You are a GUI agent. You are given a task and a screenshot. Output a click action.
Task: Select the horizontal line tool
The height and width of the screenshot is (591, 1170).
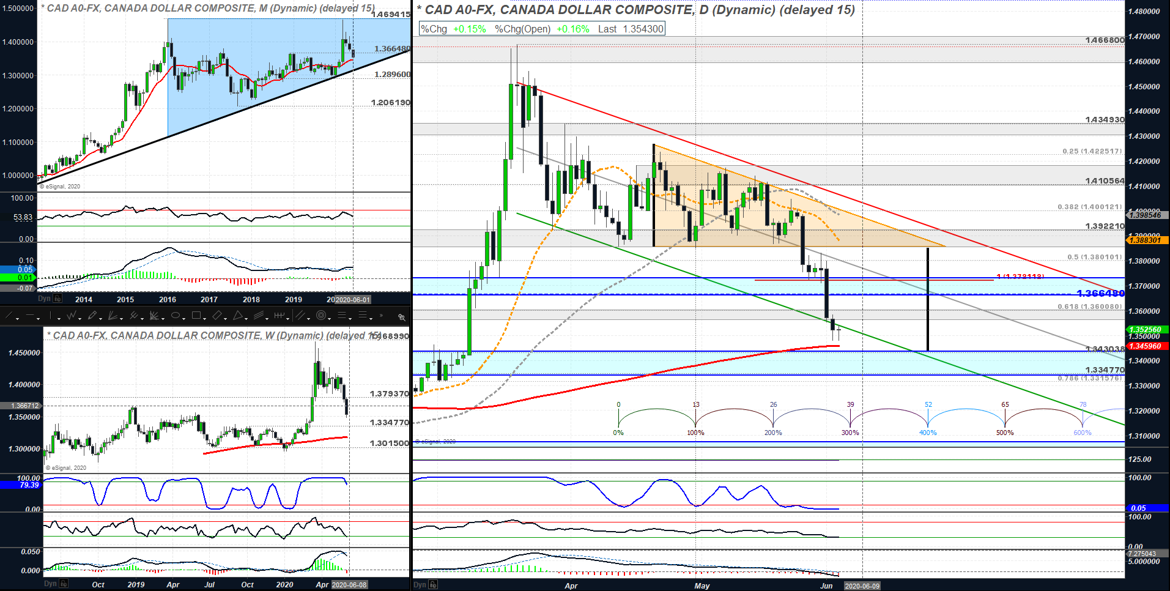click(30, 316)
